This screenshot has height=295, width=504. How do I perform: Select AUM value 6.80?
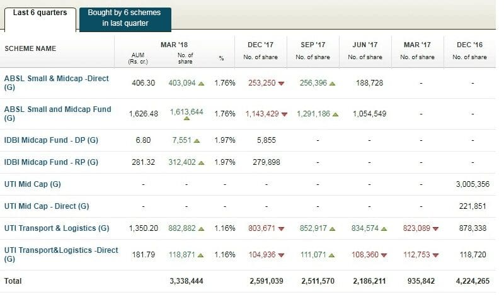[144, 140]
